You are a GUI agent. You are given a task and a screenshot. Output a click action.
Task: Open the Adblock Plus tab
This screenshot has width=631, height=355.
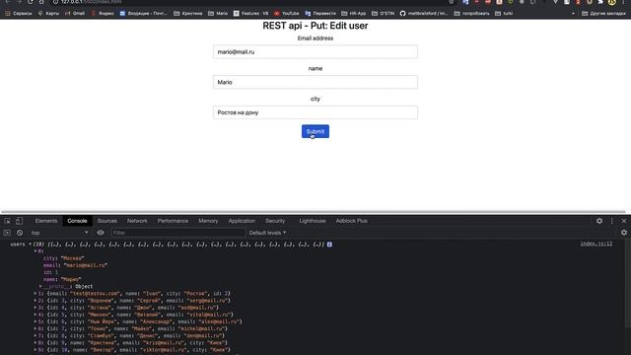(352, 221)
